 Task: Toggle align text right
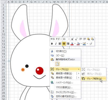(x=68, y=44)
